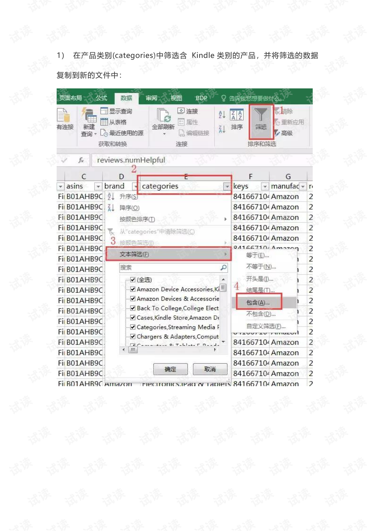Click the formula bar with reviews.numHelpful
The width and height of the screenshot is (375, 531).
201,160
